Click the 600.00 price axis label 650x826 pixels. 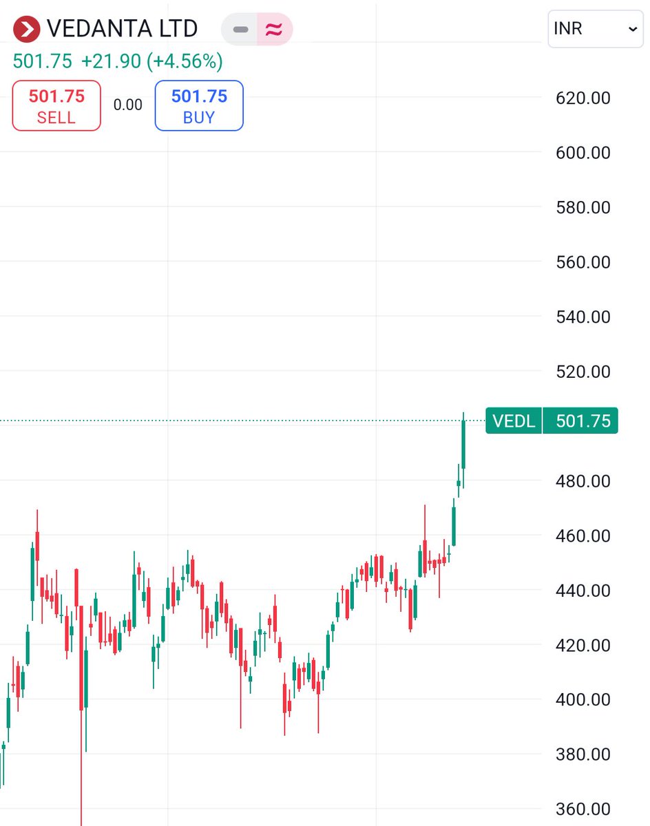(583, 153)
